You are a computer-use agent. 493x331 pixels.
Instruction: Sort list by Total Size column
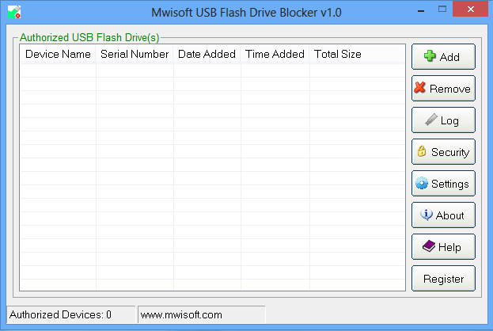point(338,55)
